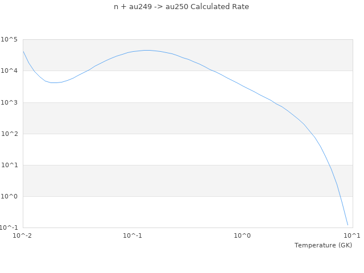Select the 10^-1 x-axis tick label
Screen dimensions: 364x273
pyautogui.click(x=132, y=235)
